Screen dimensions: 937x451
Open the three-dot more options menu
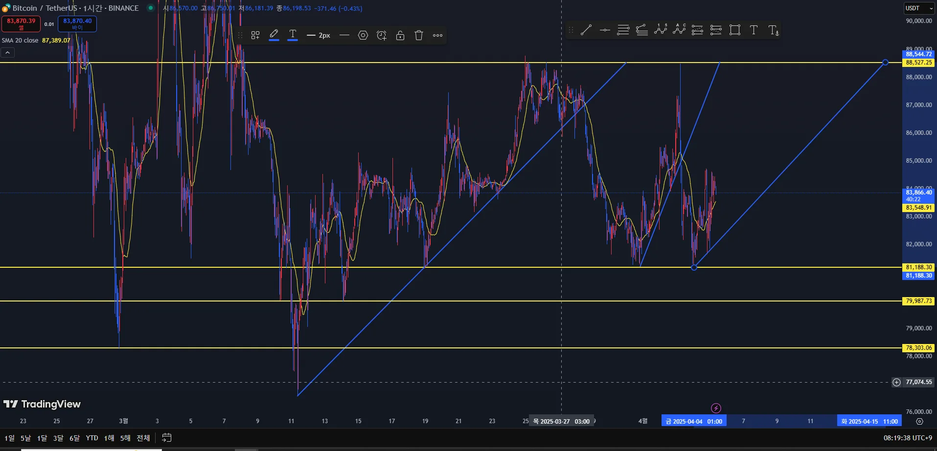[x=438, y=35]
